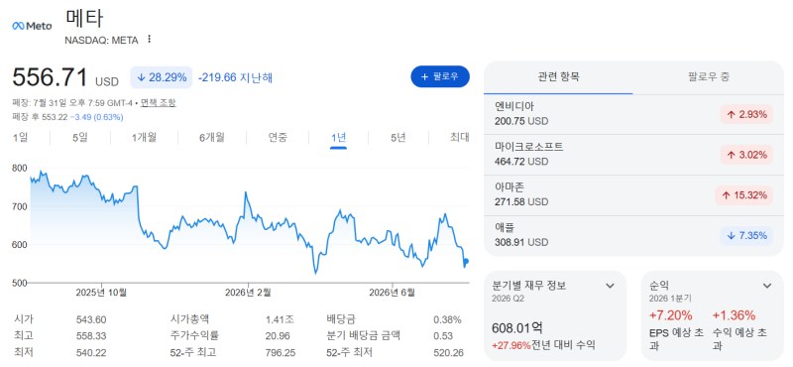Switch to the 팔로우 중 tab
This screenshot has height=367, width=793.
pyautogui.click(x=709, y=77)
